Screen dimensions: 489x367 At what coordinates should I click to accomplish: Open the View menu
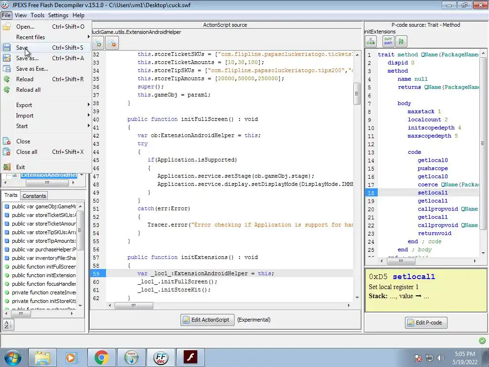21,15
